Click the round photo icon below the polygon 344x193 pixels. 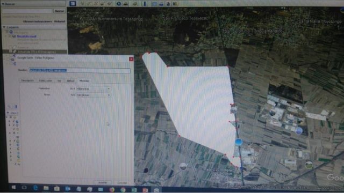click(183, 166)
